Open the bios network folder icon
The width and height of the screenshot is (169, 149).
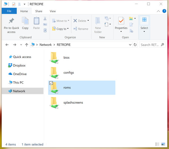click(x=54, y=58)
